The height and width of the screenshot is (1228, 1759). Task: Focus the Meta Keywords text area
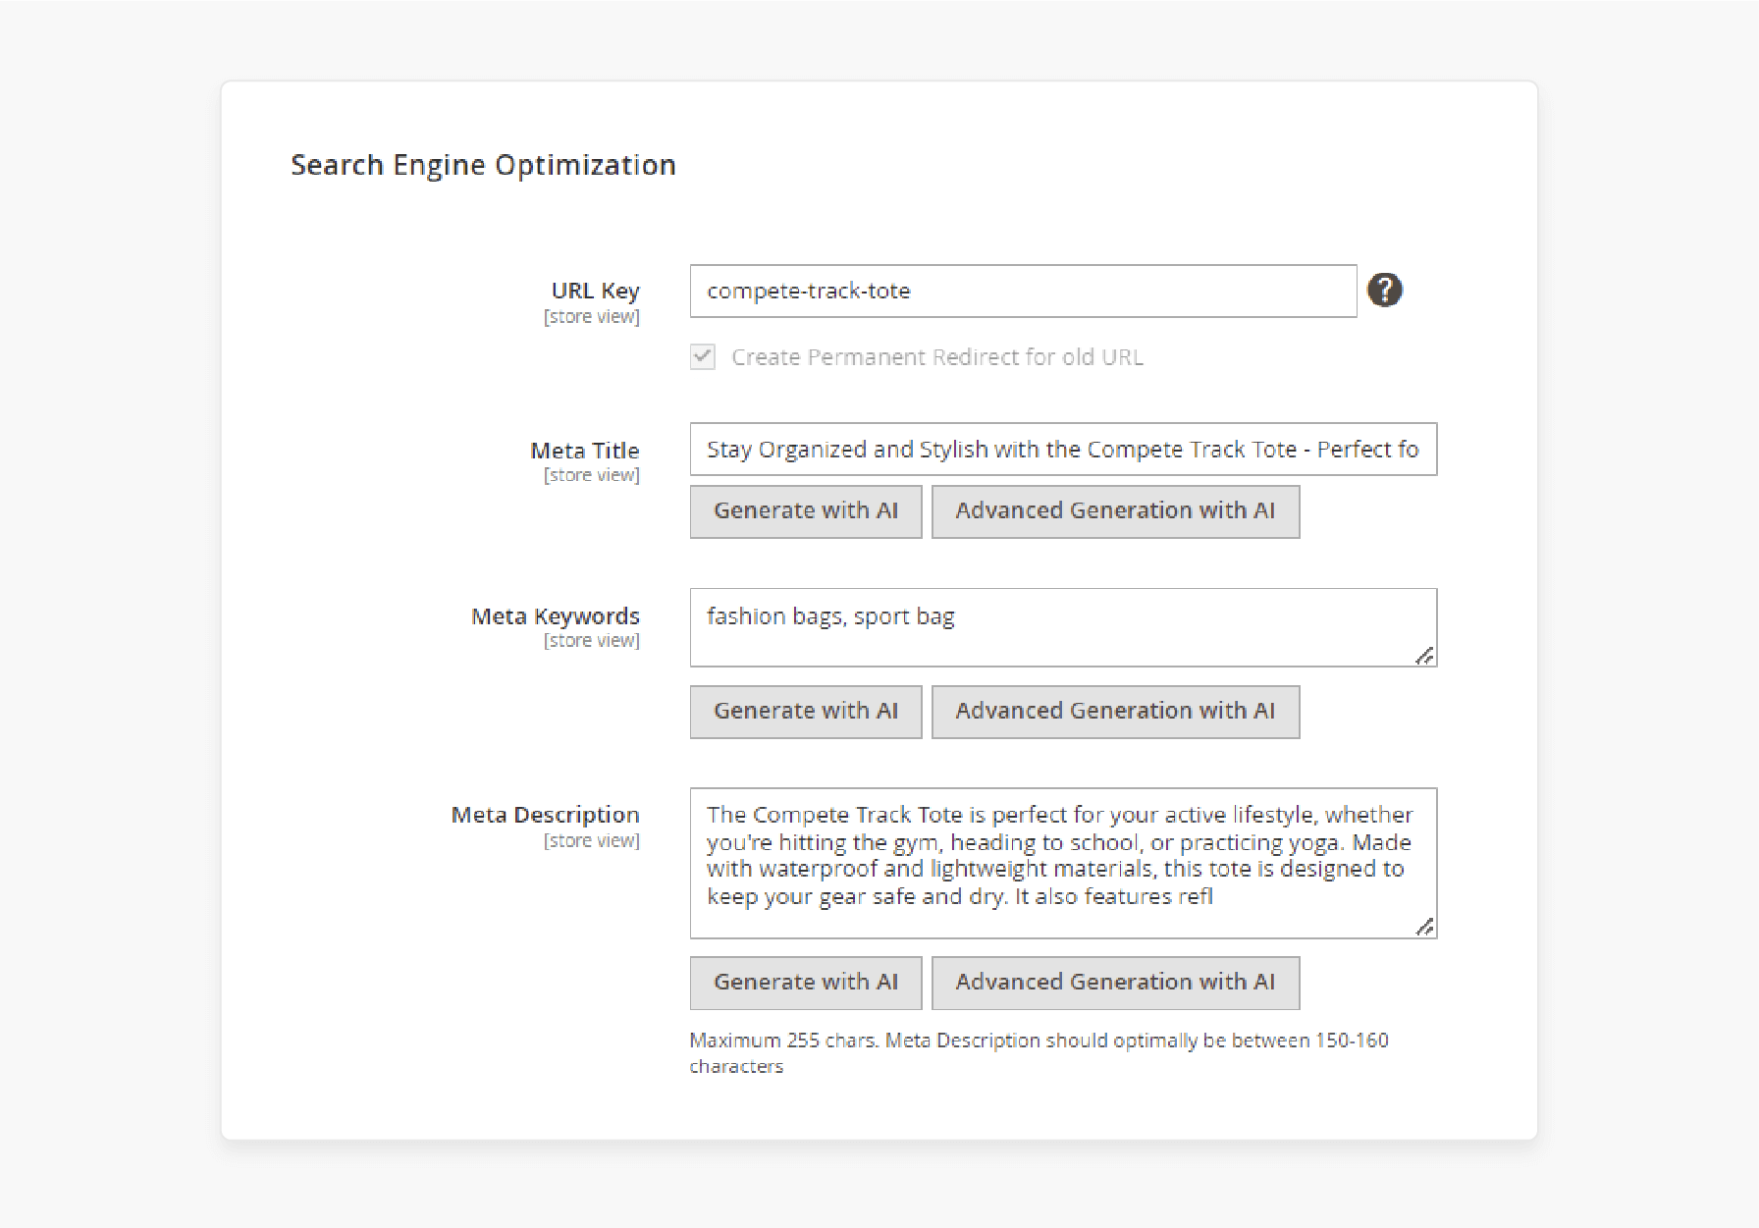pos(1063,627)
